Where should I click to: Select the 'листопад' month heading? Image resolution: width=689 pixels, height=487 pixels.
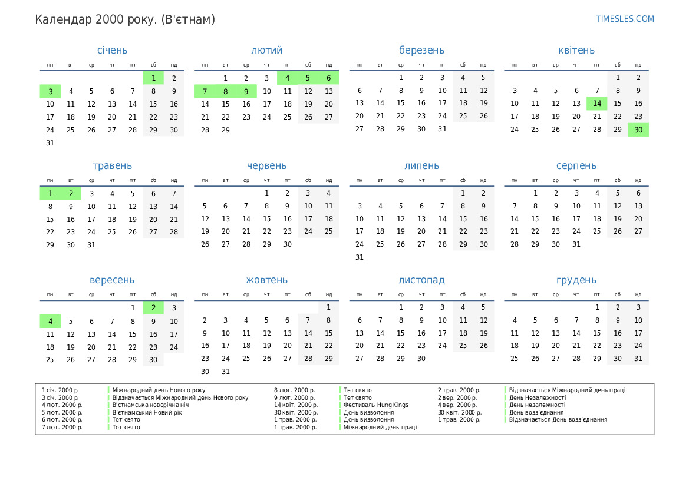(421, 280)
